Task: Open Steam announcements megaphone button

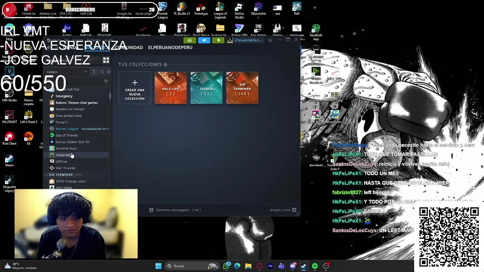Action: [x=204, y=40]
